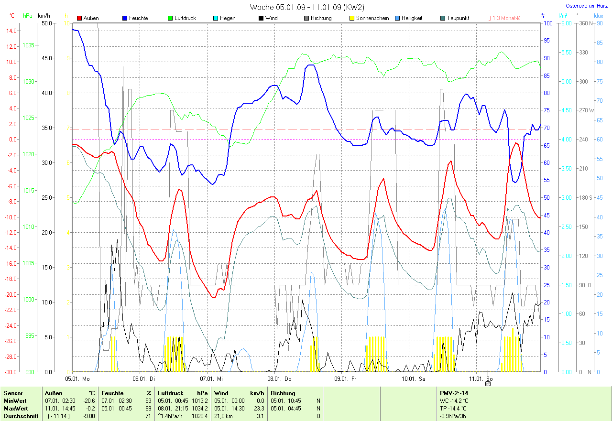
Task: Click the chart title Woche 05.01.09 - 11.01.09
Action: tap(306, 7)
